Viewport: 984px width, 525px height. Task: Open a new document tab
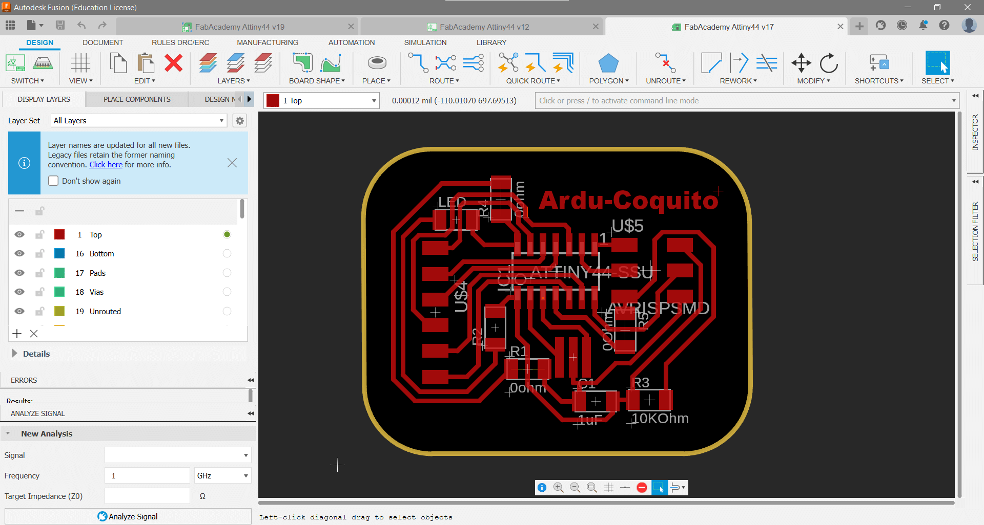859,26
